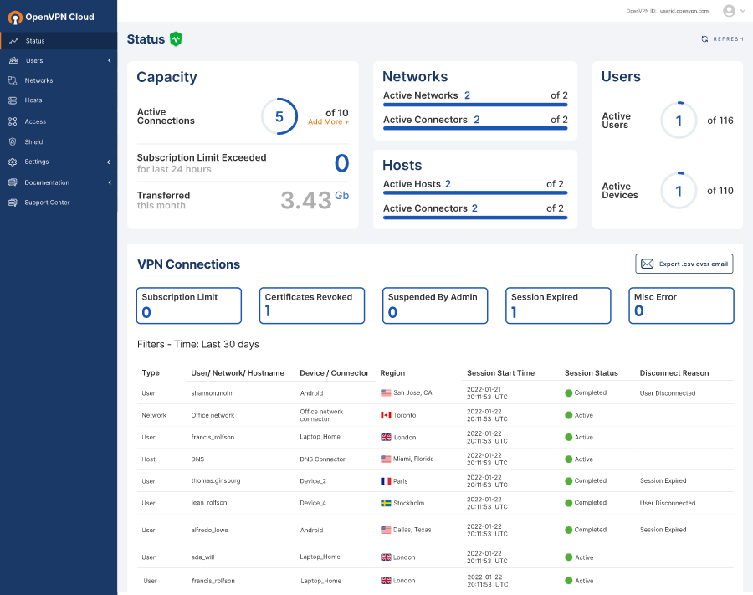
Task: Click the Users people icon in sidebar
Action: [13, 60]
